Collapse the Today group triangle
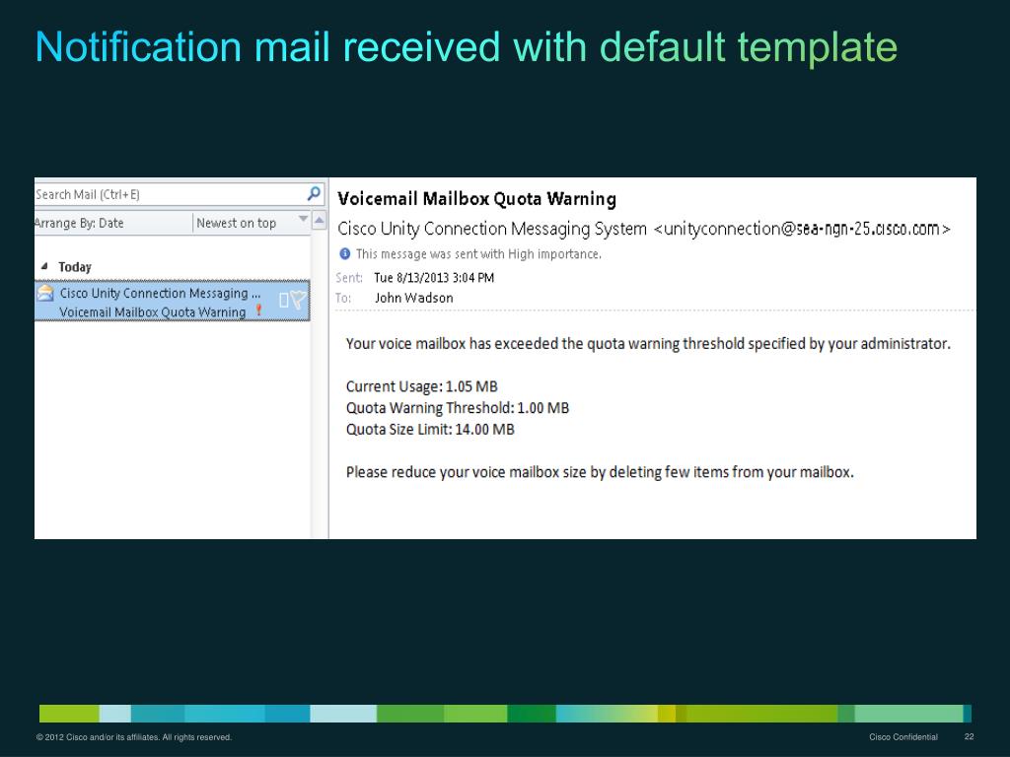Screen dimensions: 1010x757 pos(43,266)
